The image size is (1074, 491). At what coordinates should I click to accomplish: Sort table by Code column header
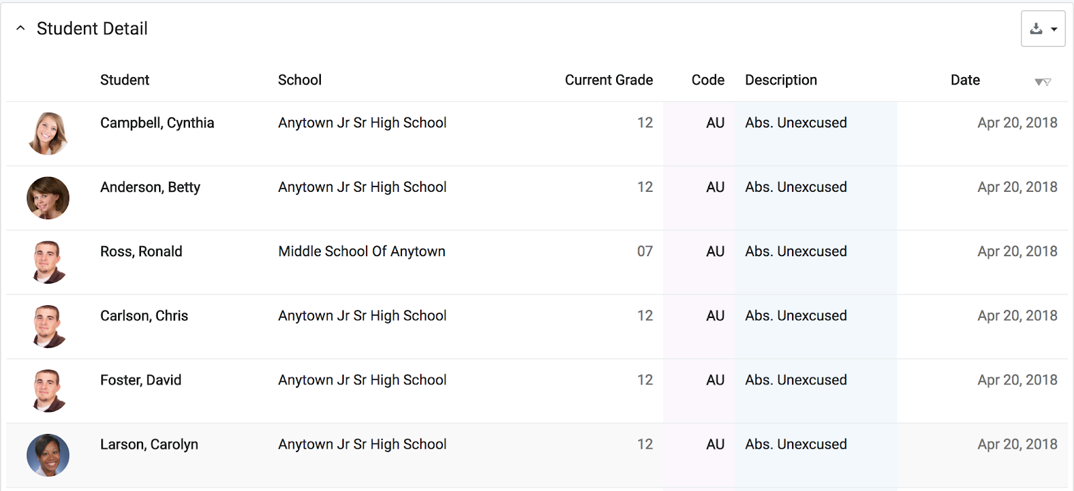pyautogui.click(x=708, y=80)
